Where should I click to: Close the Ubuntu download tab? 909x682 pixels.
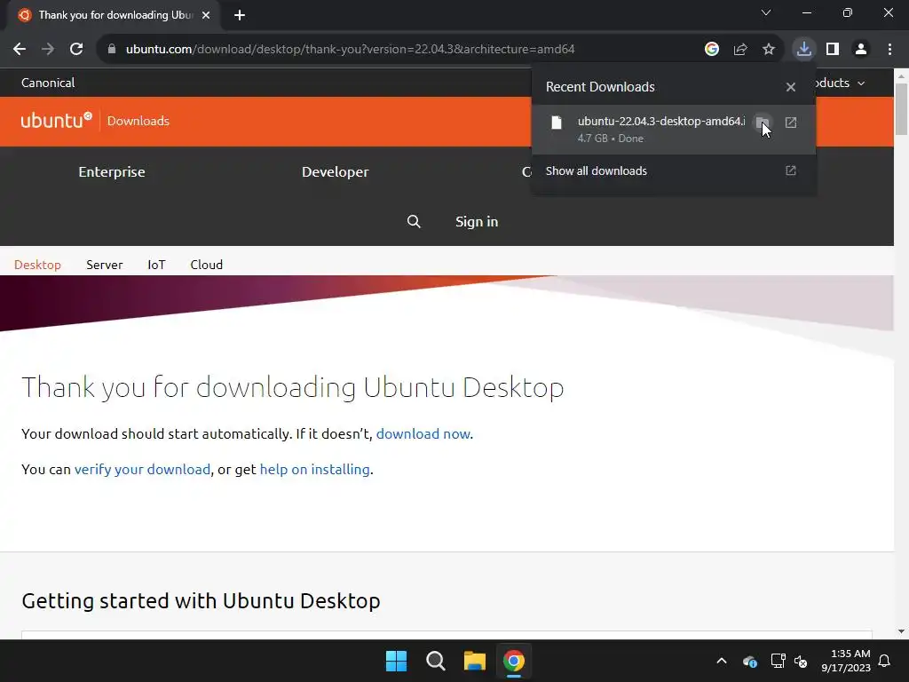click(x=206, y=15)
